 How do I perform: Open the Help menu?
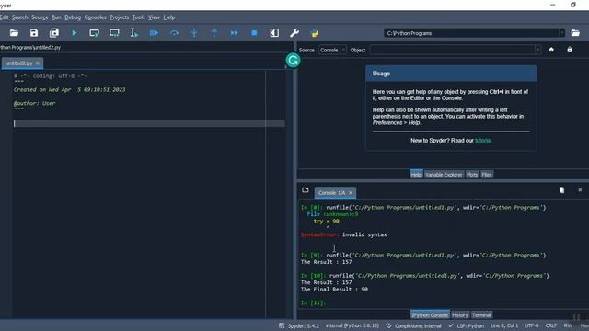point(169,17)
